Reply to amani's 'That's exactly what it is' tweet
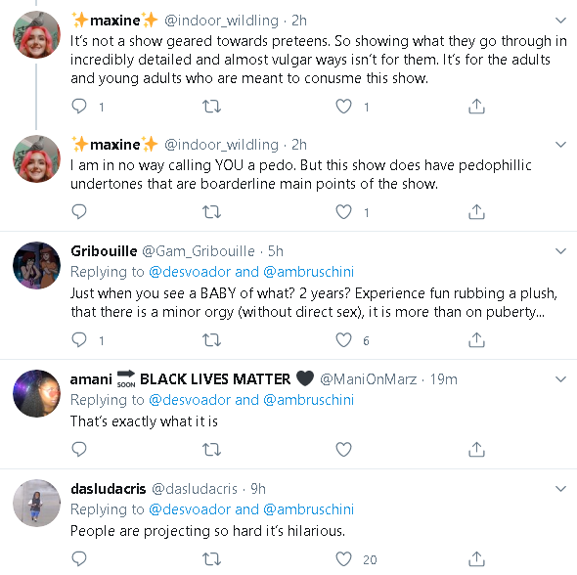 pos(79,449)
